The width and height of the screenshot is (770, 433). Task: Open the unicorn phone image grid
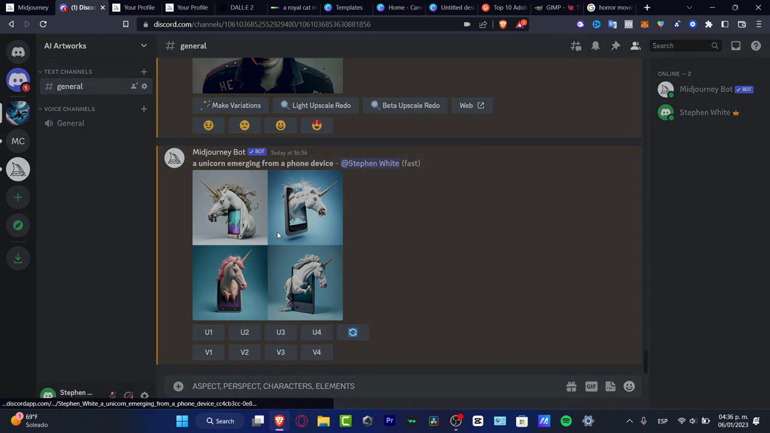[x=268, y=245]
